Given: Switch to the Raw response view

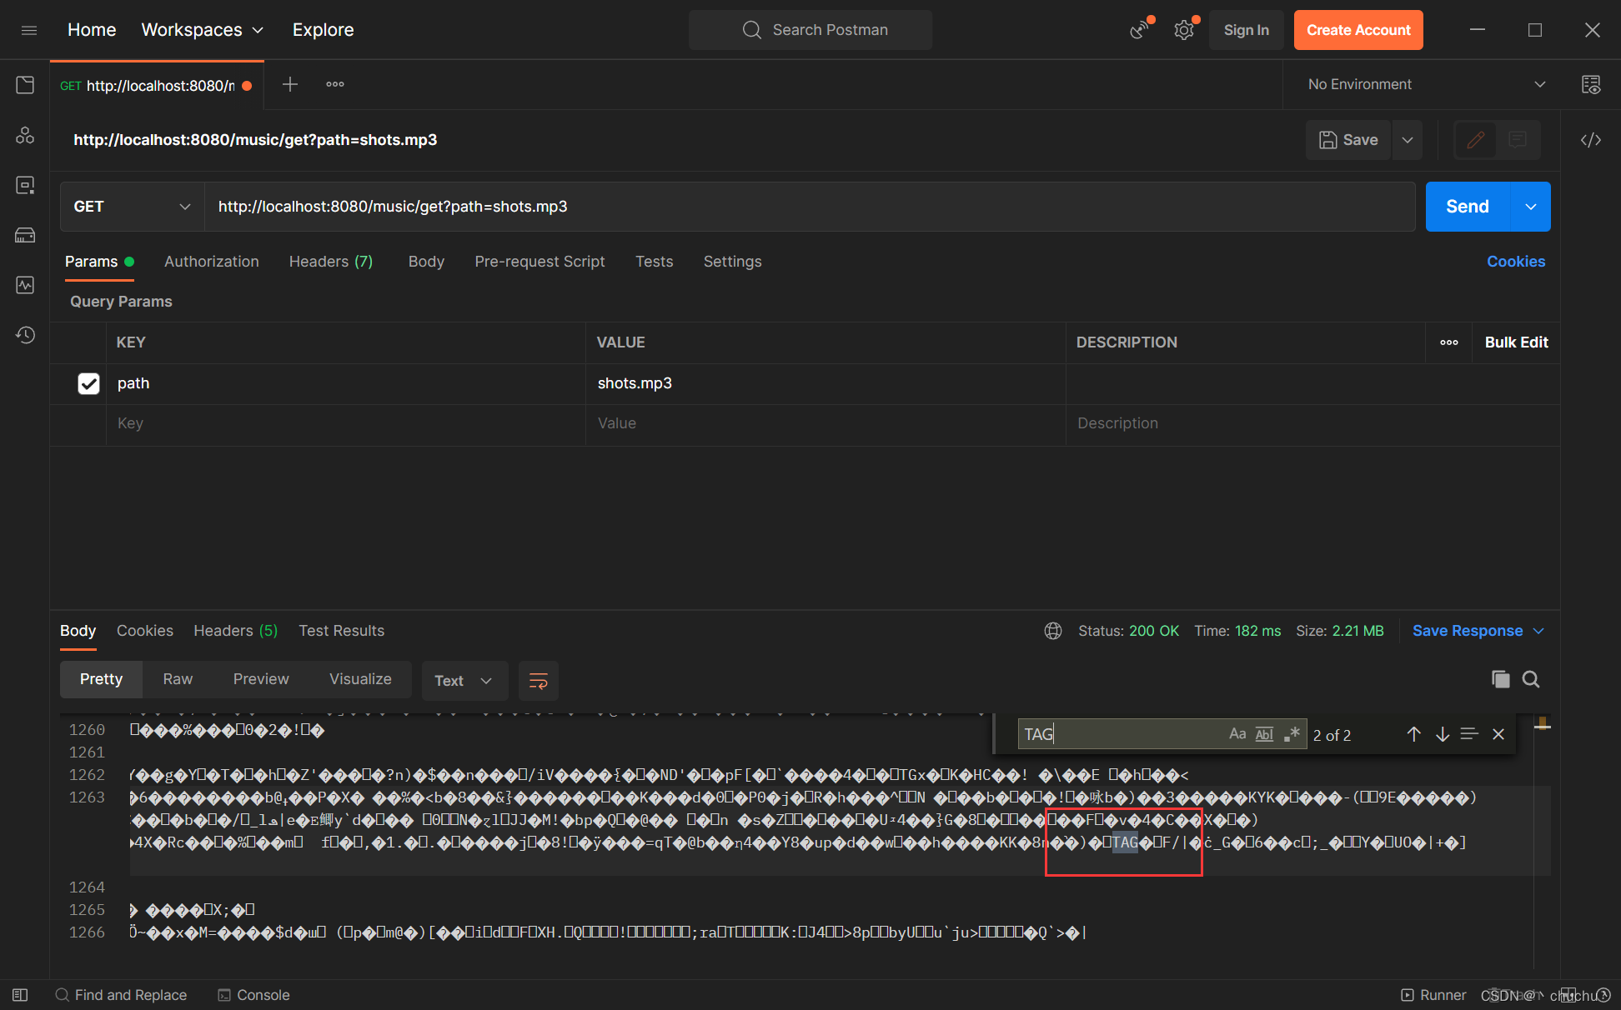Looking at the screenshot, I should 178,679.
